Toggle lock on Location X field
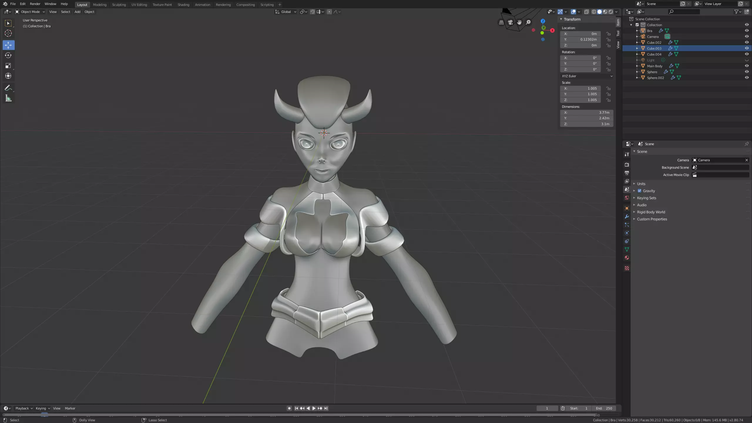 click(608, 34)
